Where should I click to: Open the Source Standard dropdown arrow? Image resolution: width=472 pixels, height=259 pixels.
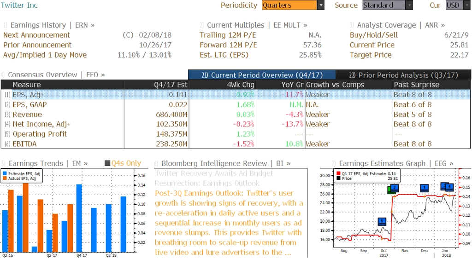pos(409,5)
